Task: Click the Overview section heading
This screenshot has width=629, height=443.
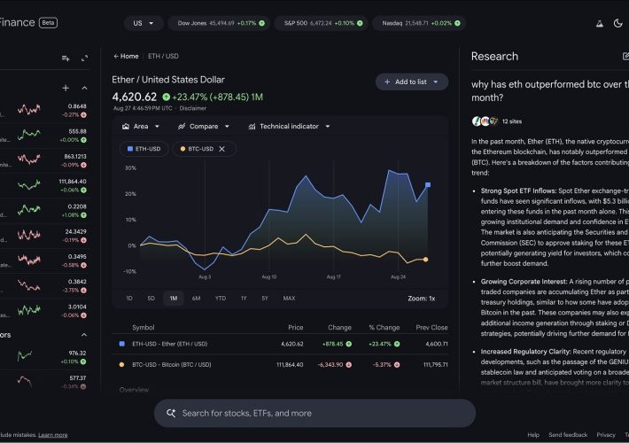Action: pos(134,390)
